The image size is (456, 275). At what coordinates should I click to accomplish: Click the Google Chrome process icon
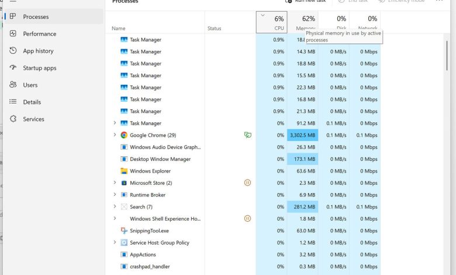124,135
